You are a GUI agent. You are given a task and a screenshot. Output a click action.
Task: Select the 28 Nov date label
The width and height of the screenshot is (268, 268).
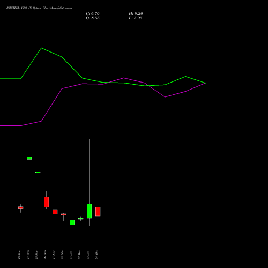pyautogui.click(x=62, y=255)
